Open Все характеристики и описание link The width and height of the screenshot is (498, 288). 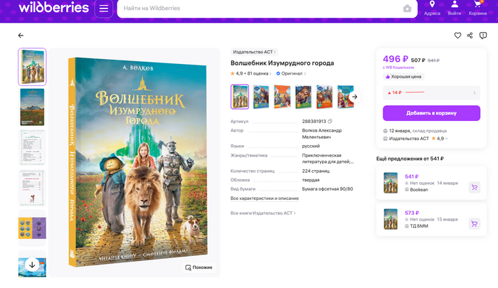[265, 198]
